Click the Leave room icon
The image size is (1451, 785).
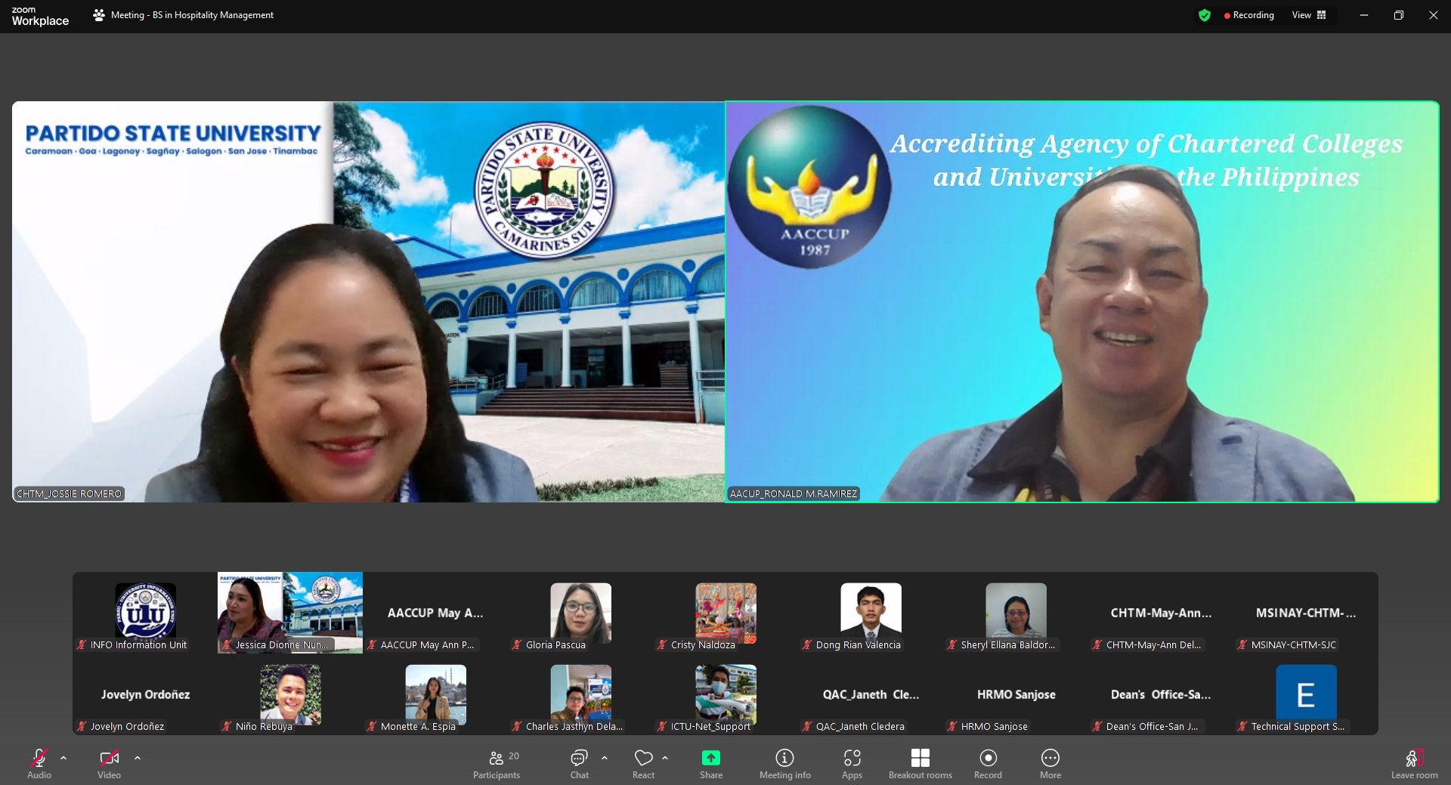click(x=1415, y=757)
